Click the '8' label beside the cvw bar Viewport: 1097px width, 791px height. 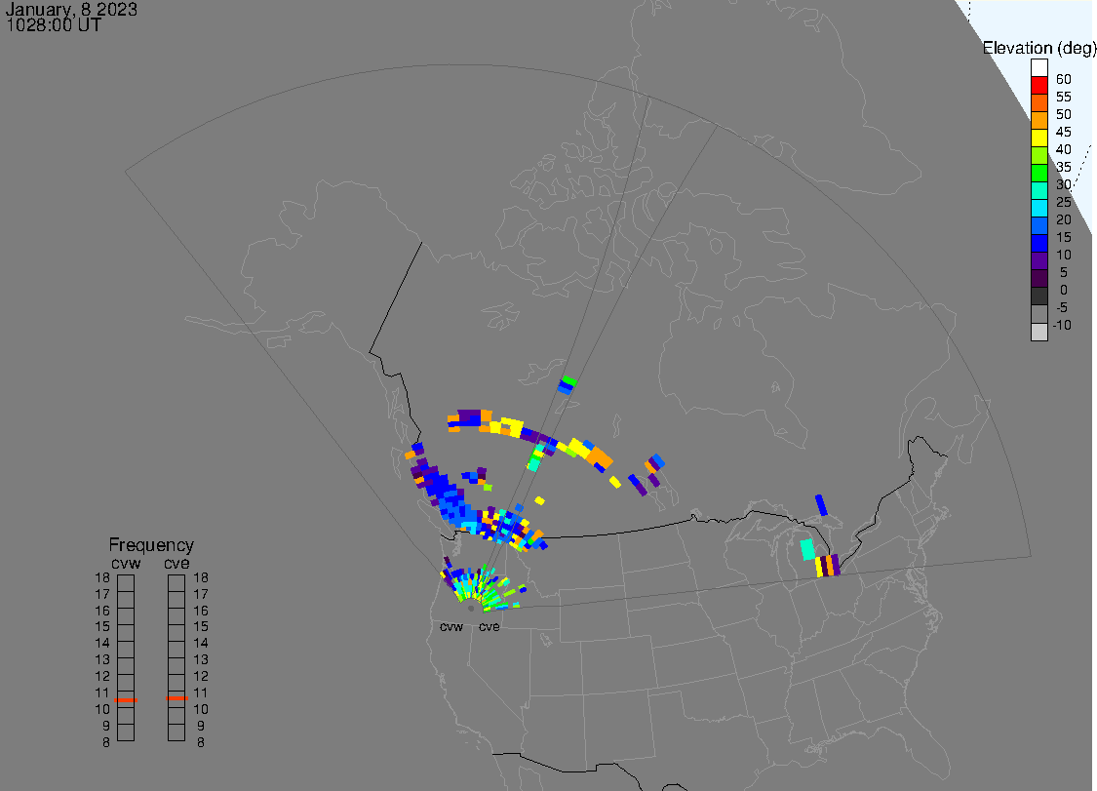tap(106, 742)
